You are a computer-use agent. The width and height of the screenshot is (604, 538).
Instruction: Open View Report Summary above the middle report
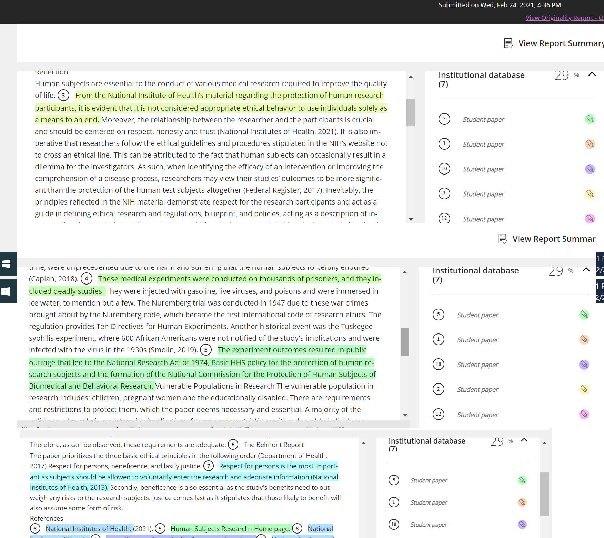tap(547, 239)
